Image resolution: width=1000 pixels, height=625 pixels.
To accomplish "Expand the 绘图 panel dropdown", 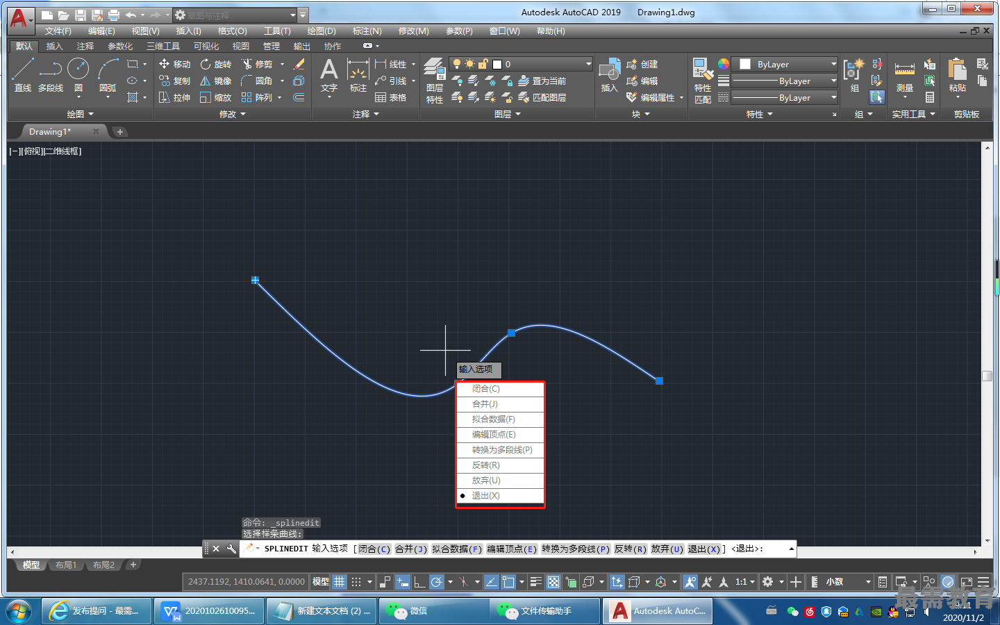I will click(x=80, y=114).
